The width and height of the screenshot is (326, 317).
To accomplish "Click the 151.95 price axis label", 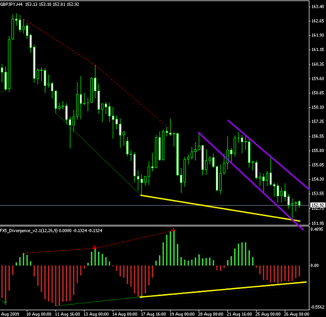I will 318,223.
